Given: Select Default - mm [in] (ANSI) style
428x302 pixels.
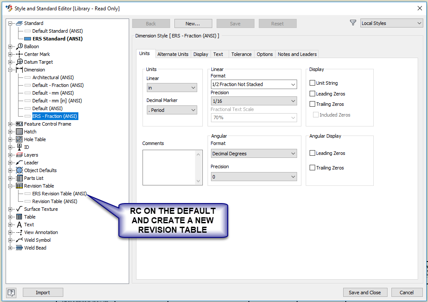Looking at the screenshot, I should point(57,101).
